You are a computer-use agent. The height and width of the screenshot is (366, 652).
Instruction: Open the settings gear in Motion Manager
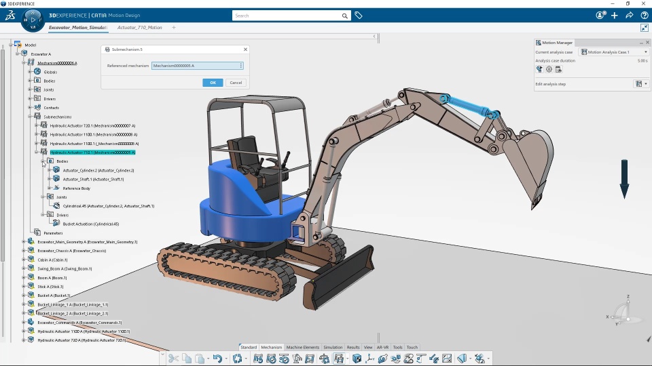549,70
